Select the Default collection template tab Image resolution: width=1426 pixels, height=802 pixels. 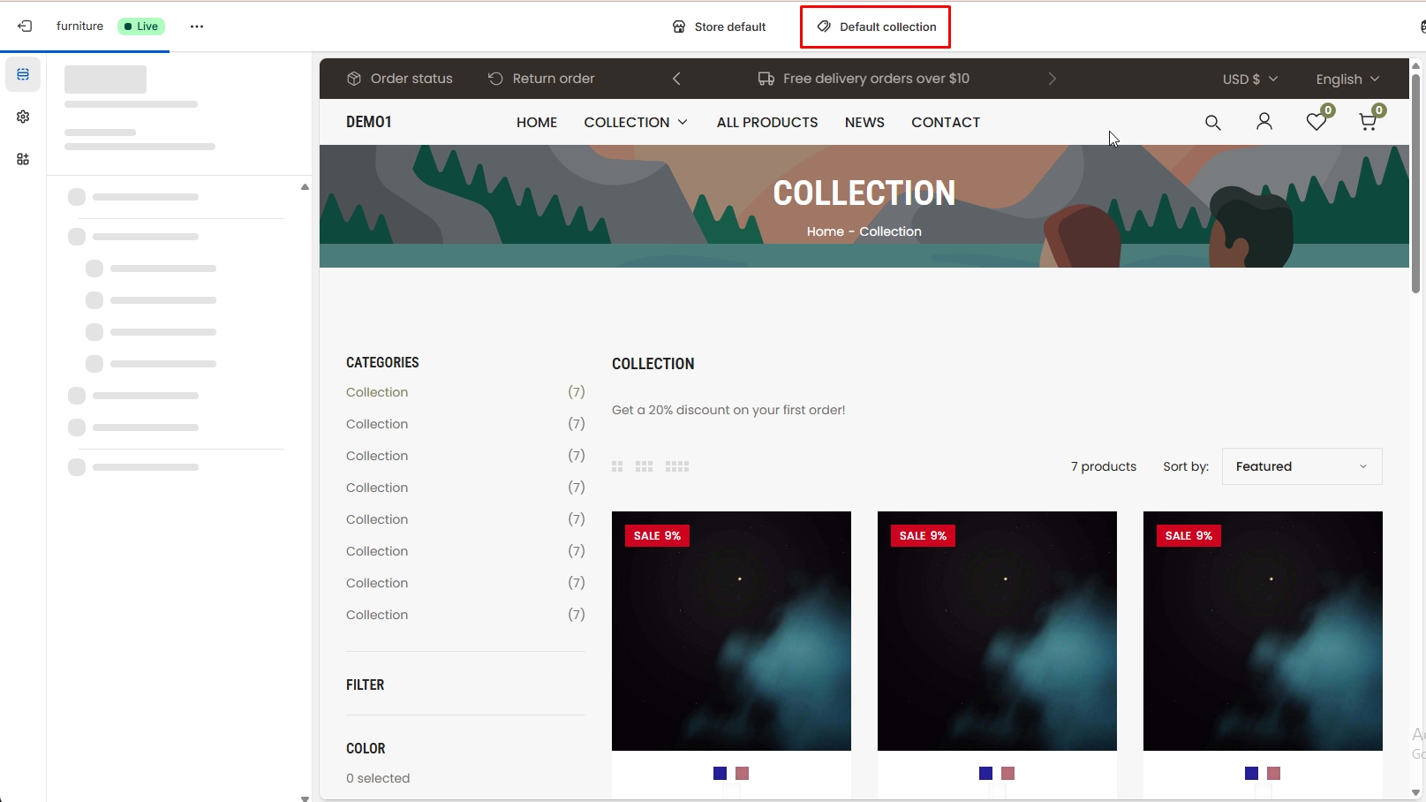click(x=876, y=26)
